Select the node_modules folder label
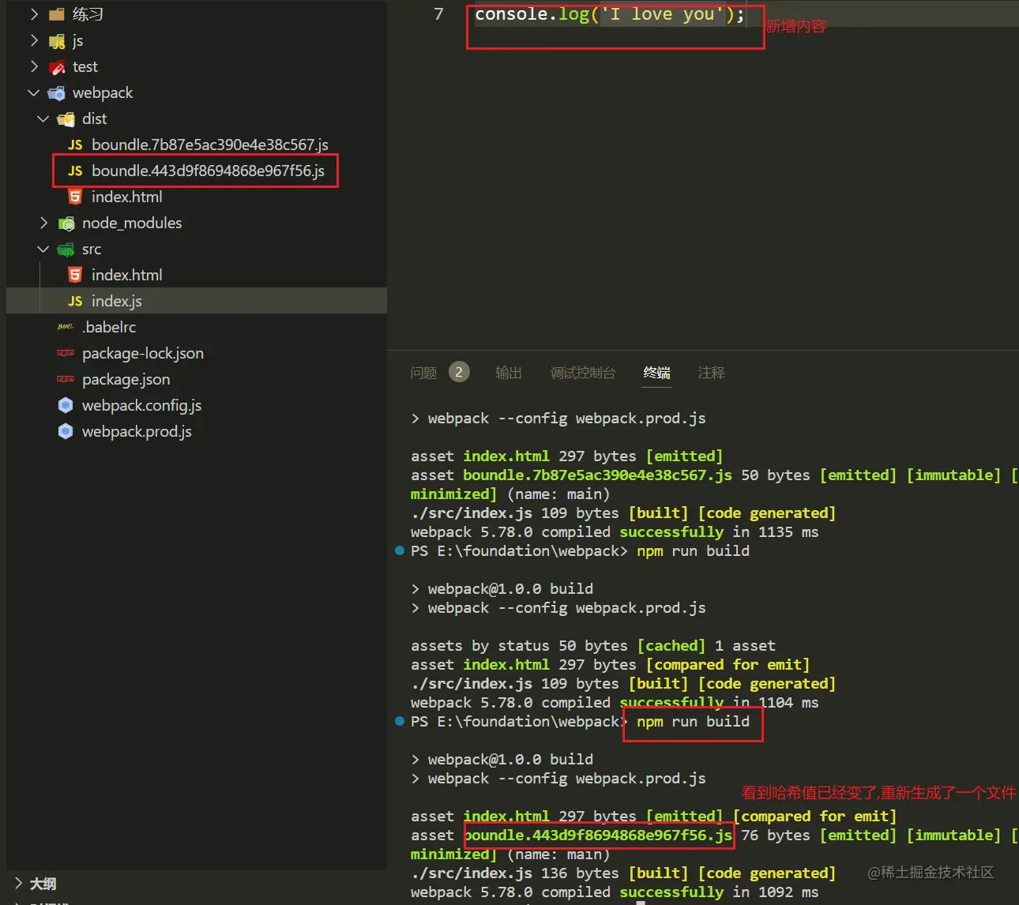1019x905 pixels. click(x=132, y=223)
